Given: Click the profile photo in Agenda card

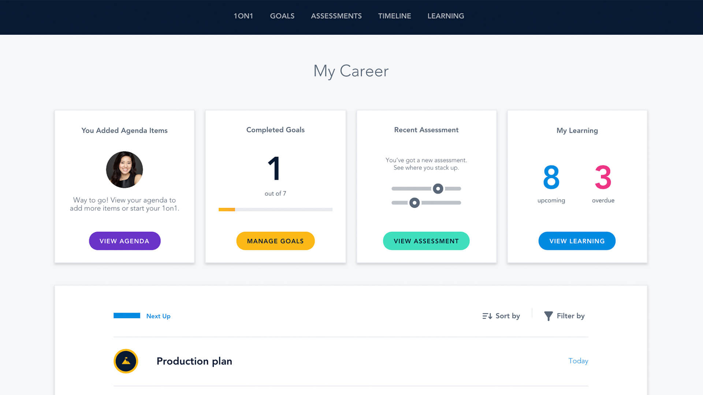Looking at the screenshot, I should (x=124, y=169).
